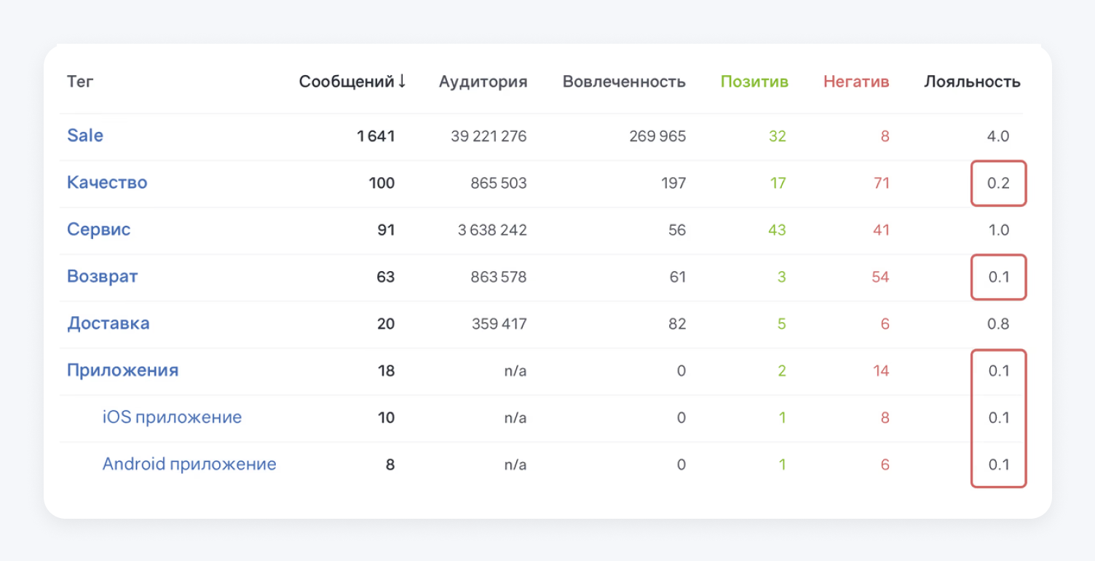1095x561 pixels.
Task: Select audience value 865 503
Action: pyautogui.click(x=499, y=183)
